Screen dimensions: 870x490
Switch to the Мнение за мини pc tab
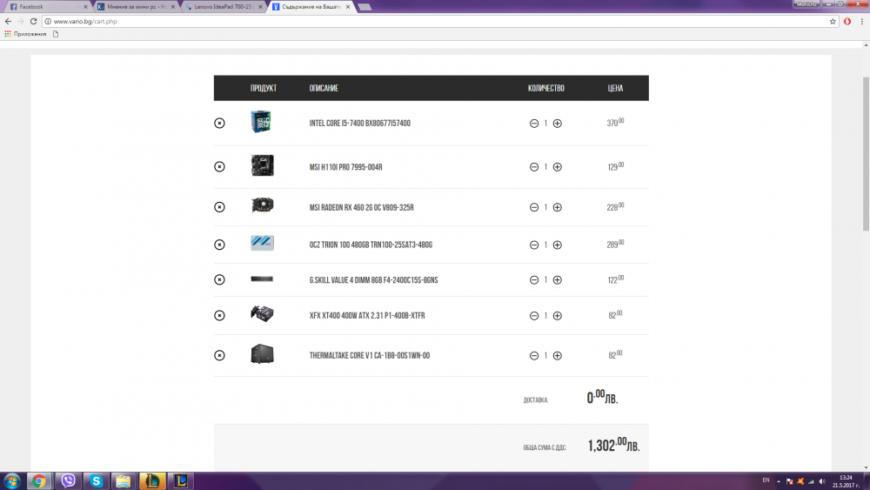click(136, 7)
